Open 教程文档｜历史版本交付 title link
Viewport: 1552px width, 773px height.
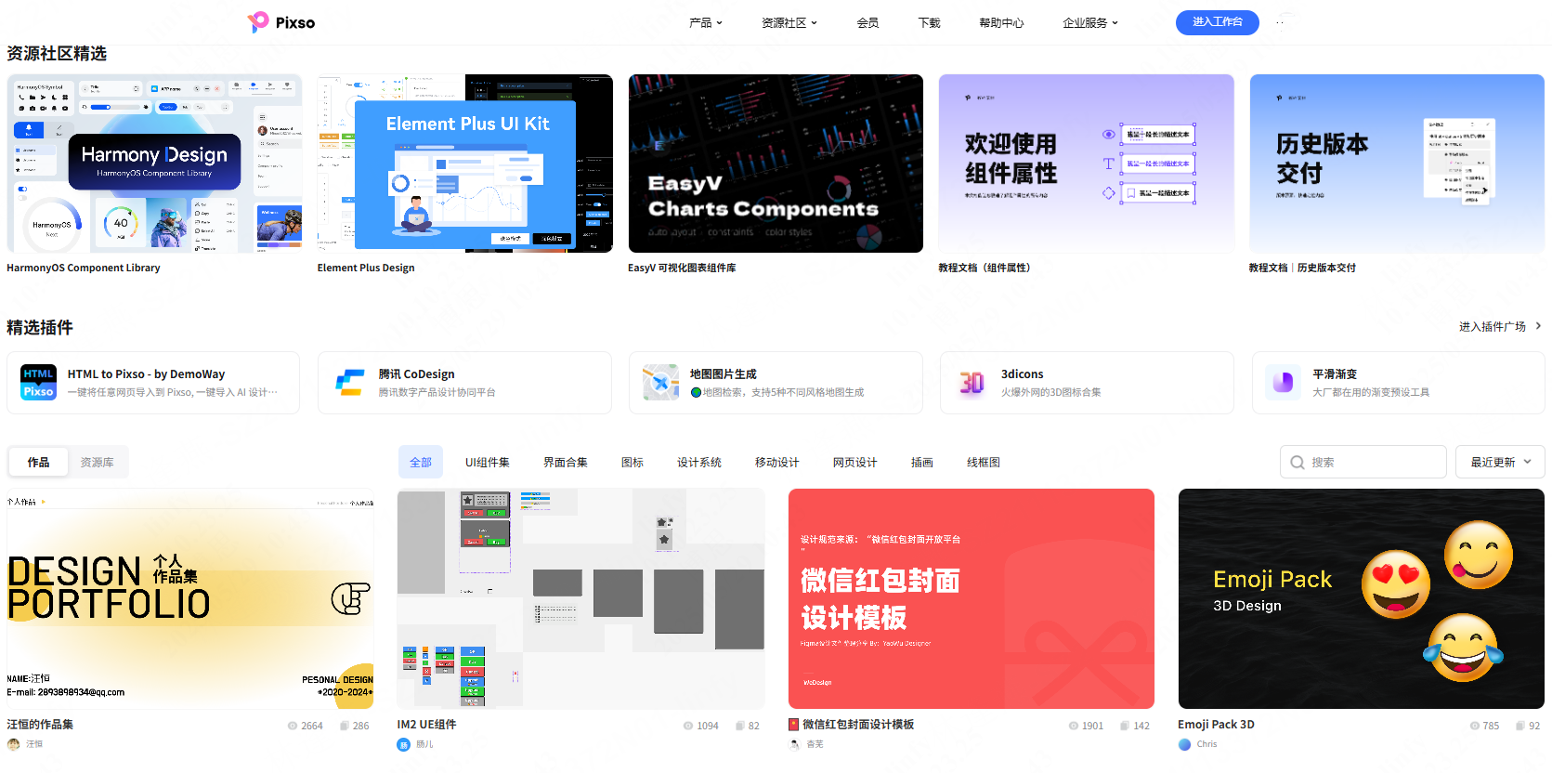[1302, 268]
